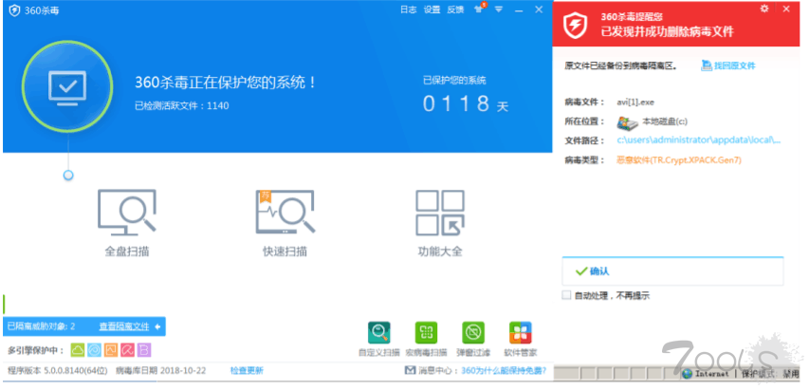This screenshot has width=809, height=390.
Task: Click the timeline circle marker below monitor
Action: [x=68, y=176]
